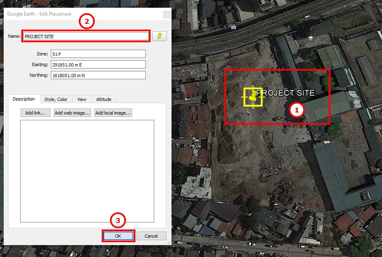Choose the Add local image... button
This screenshot has width=382, height=257.
[113, 113]
